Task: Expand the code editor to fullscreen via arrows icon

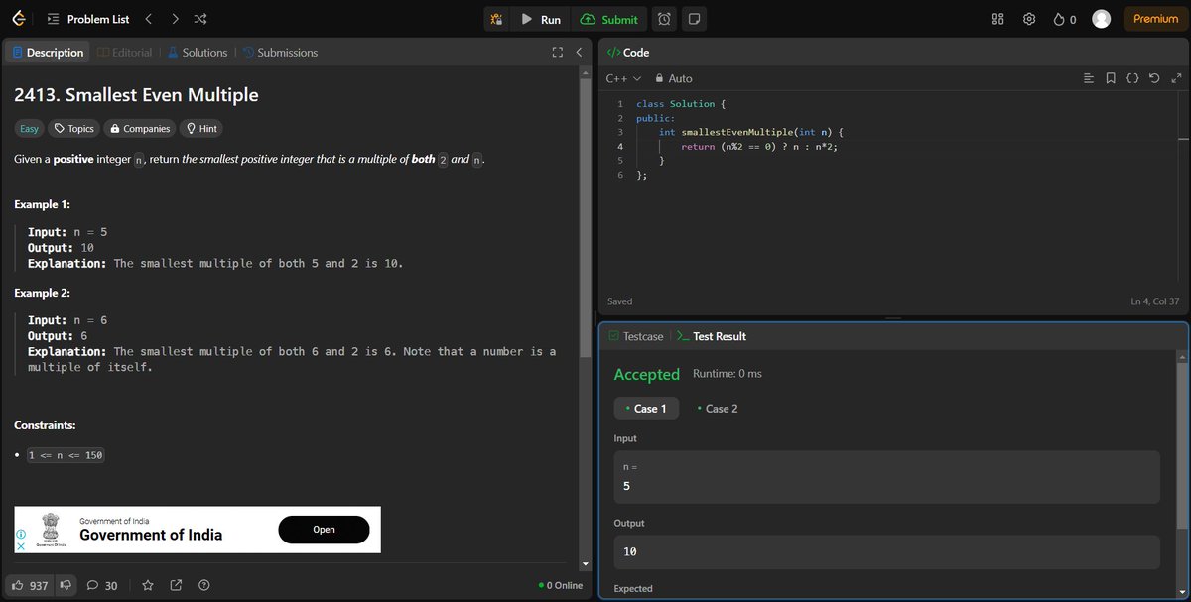Action: point(1176,77)
